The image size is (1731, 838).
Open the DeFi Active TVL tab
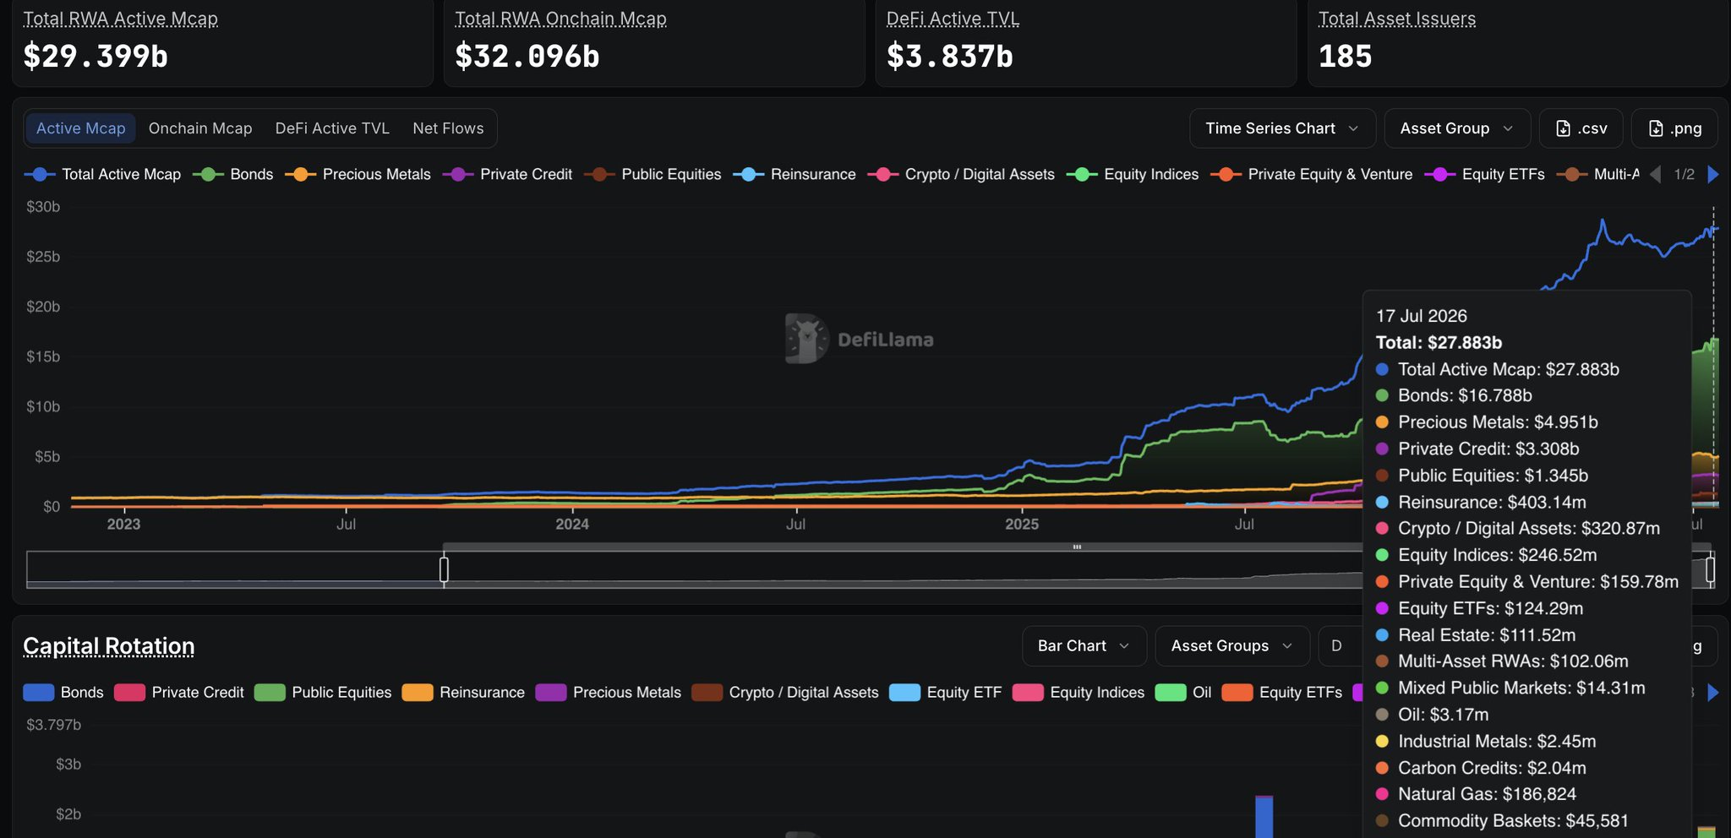332,128
